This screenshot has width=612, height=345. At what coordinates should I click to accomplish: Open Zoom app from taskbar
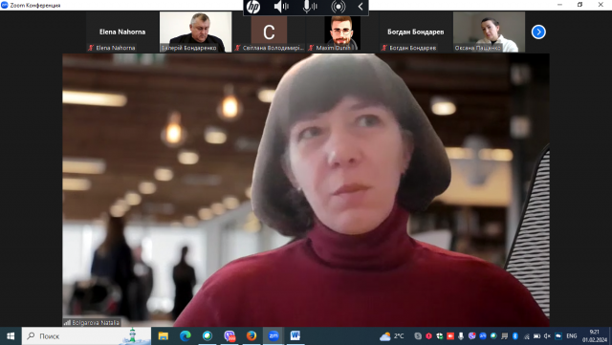(273, 335)
